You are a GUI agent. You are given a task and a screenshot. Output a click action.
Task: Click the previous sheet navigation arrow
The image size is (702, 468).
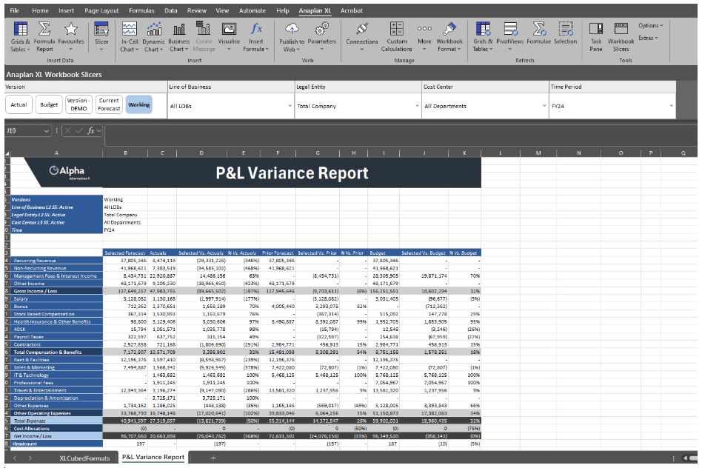coord(15,458)
